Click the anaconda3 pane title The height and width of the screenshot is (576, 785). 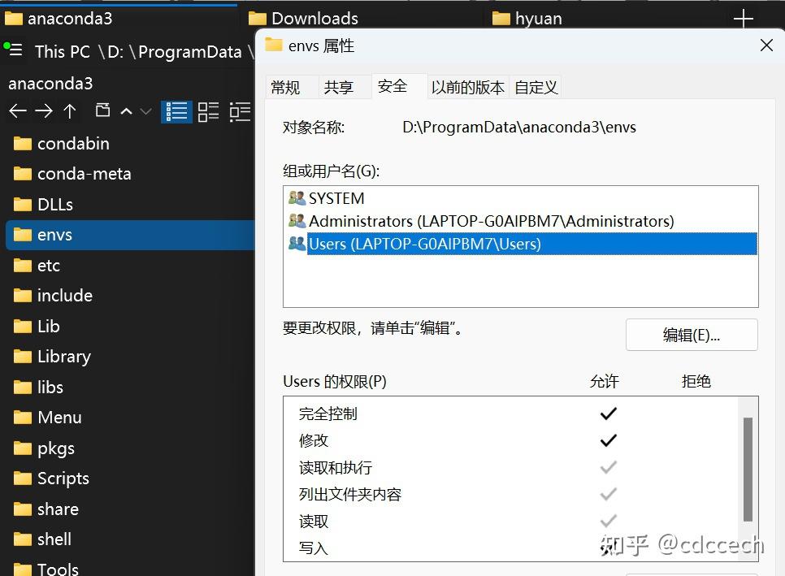click(x=50, y=84)
